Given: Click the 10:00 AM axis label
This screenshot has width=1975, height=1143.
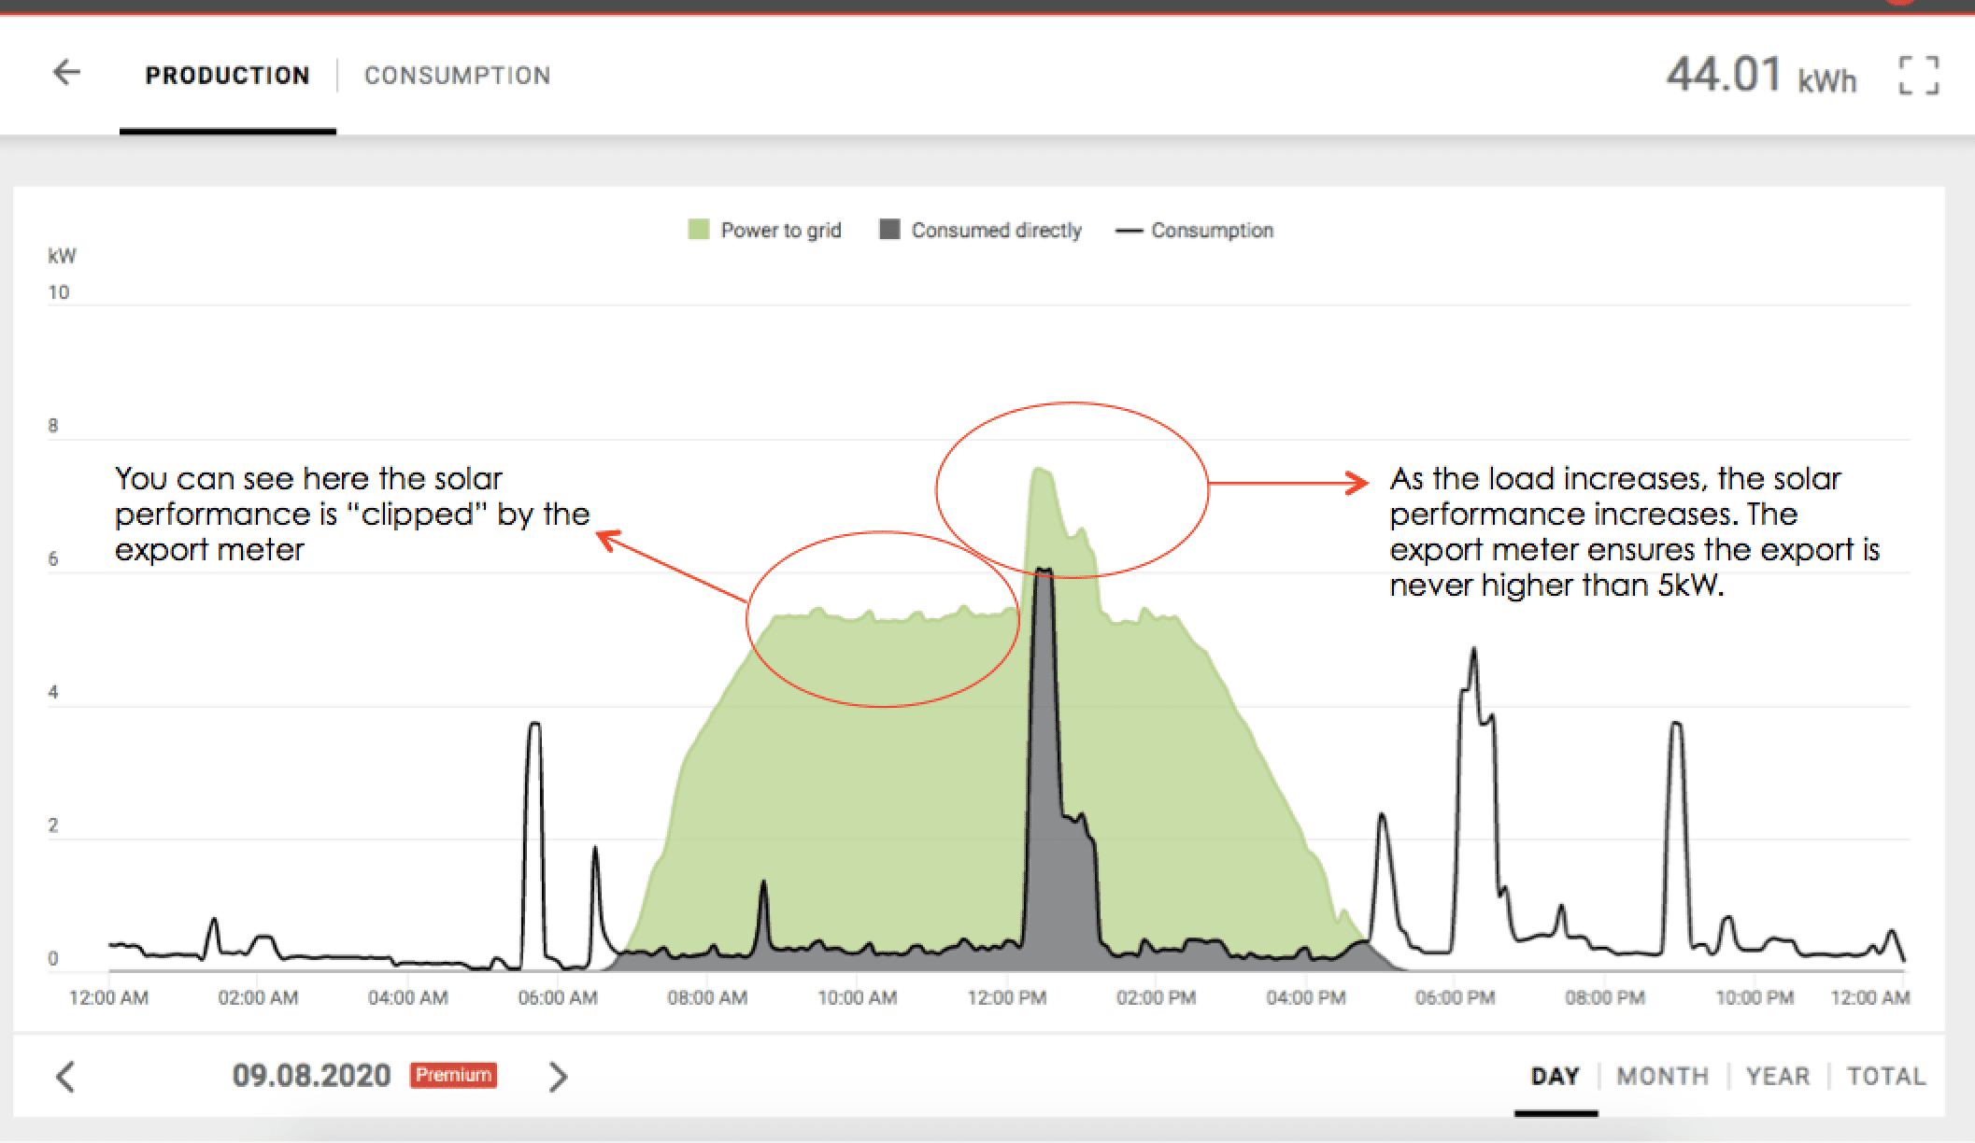Looking at the screenshot, I should click(x=858, y=998).
